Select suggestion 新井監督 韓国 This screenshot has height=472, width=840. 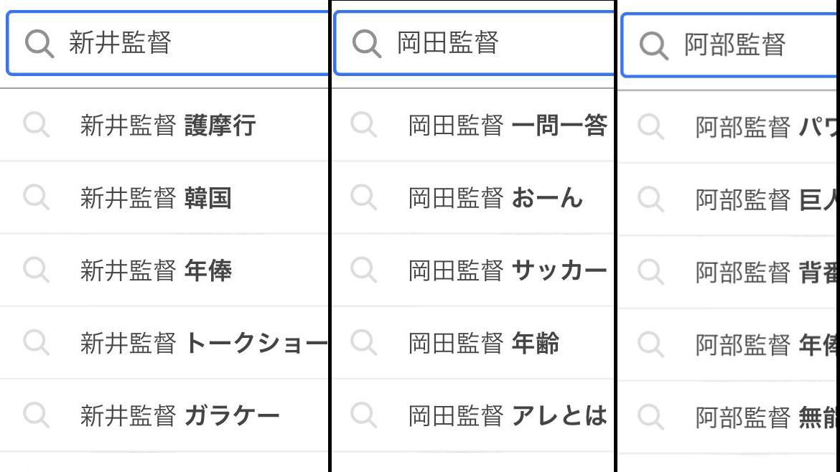(156, 198)
